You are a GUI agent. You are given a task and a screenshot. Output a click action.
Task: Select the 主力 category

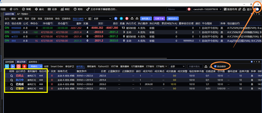click(7, 19)
